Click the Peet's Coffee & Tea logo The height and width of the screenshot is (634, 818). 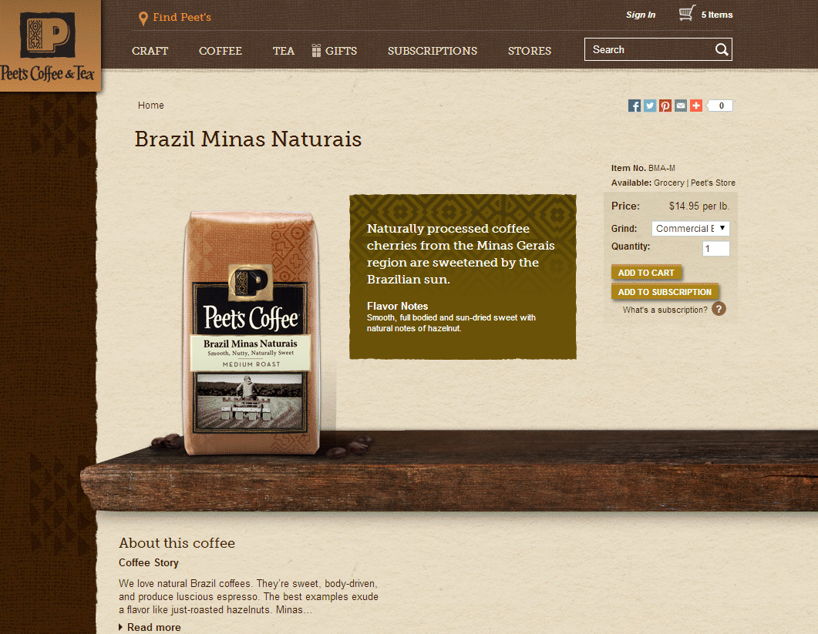pyautogui.click(x=48, y=46)
